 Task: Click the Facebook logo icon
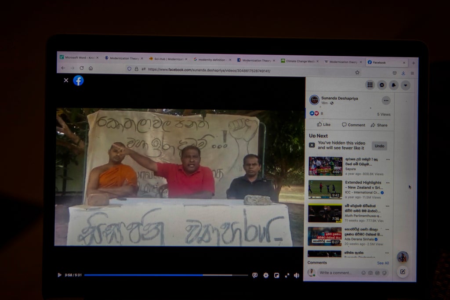tap(78, 80)
